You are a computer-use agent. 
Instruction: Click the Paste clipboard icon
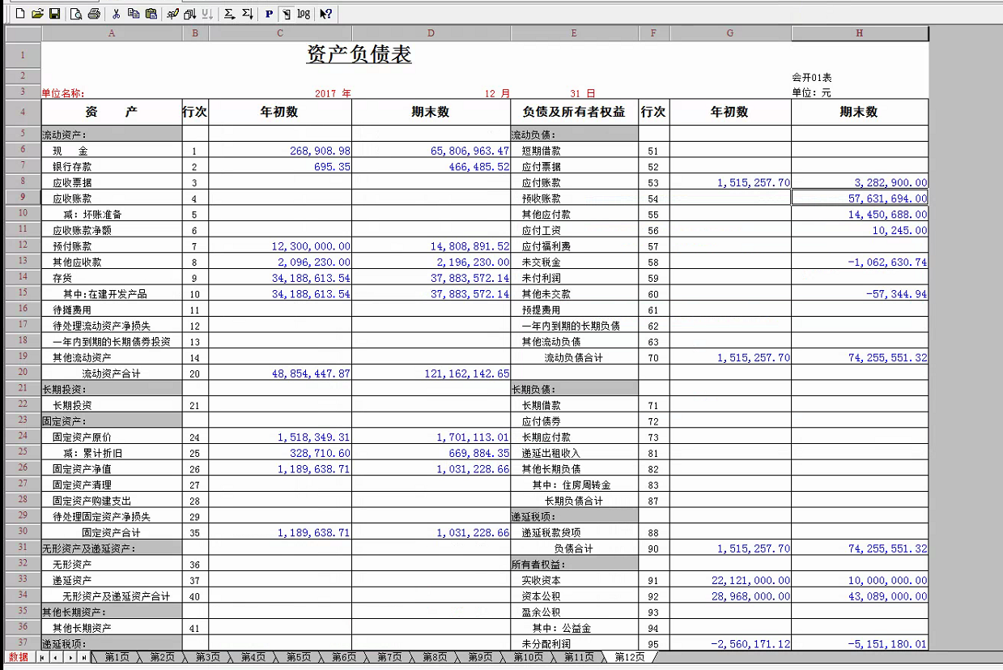[x=151, y=14]
